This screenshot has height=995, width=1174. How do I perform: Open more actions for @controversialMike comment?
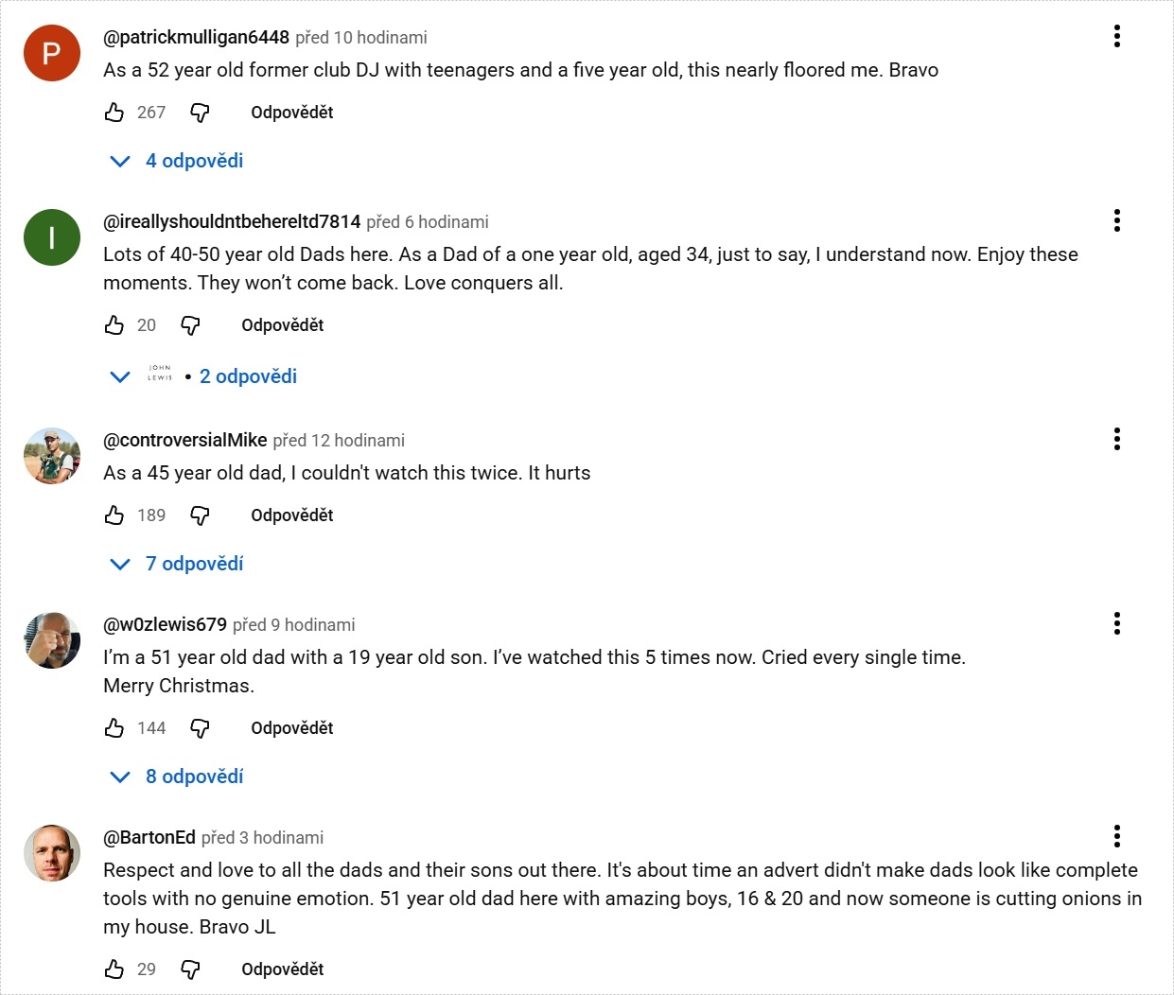click(1117, 439)
